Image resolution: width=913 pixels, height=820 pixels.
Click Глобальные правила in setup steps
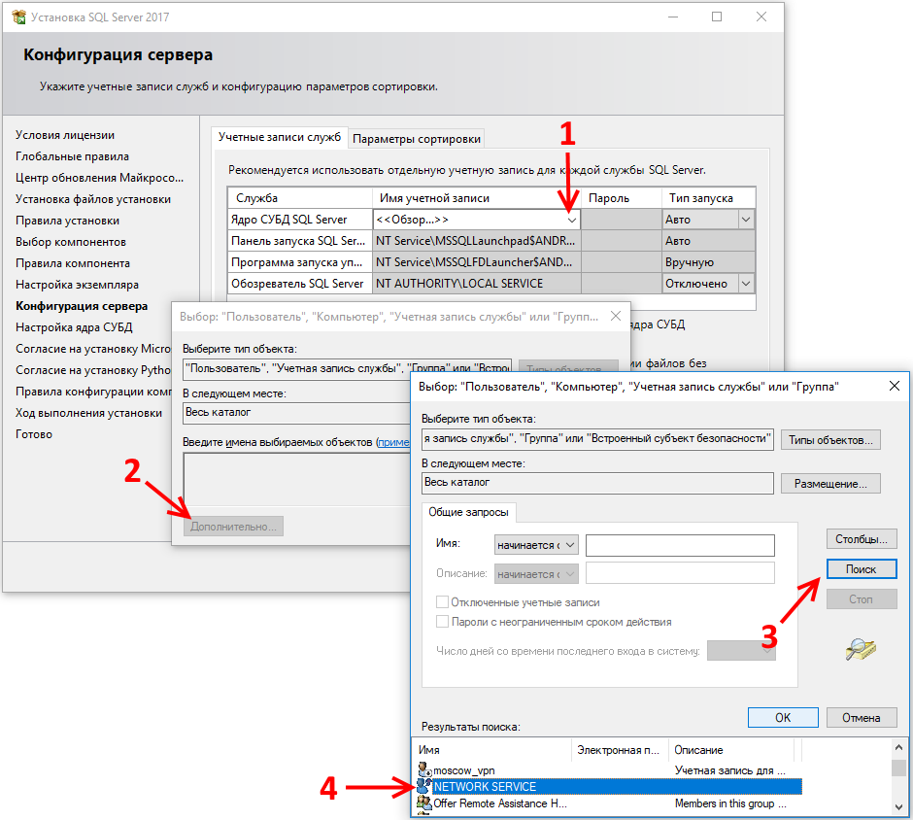72,156
